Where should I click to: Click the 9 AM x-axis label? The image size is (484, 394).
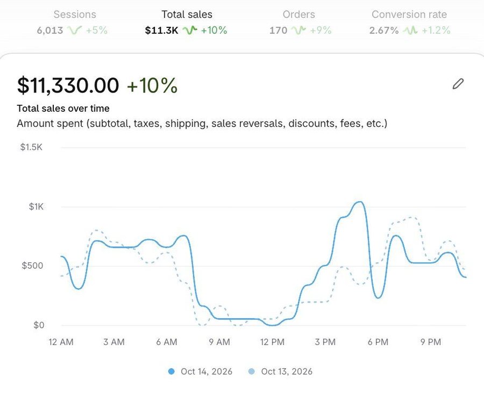[x=219, y=342]
